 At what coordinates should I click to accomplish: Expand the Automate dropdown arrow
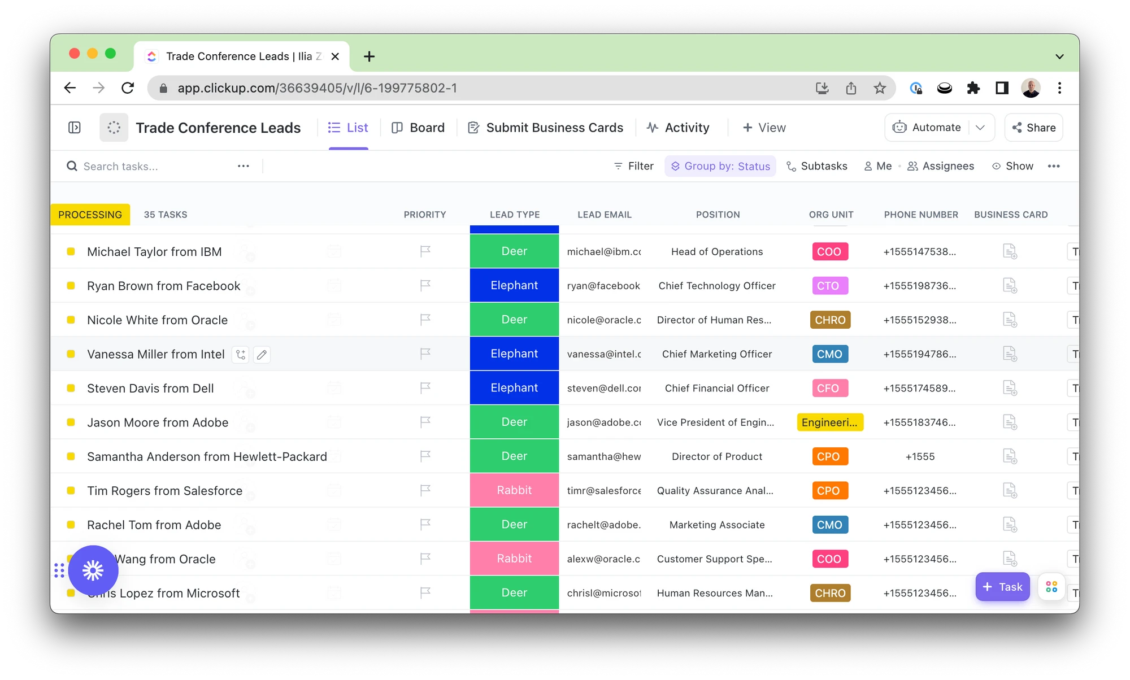(x=981, y=128)
